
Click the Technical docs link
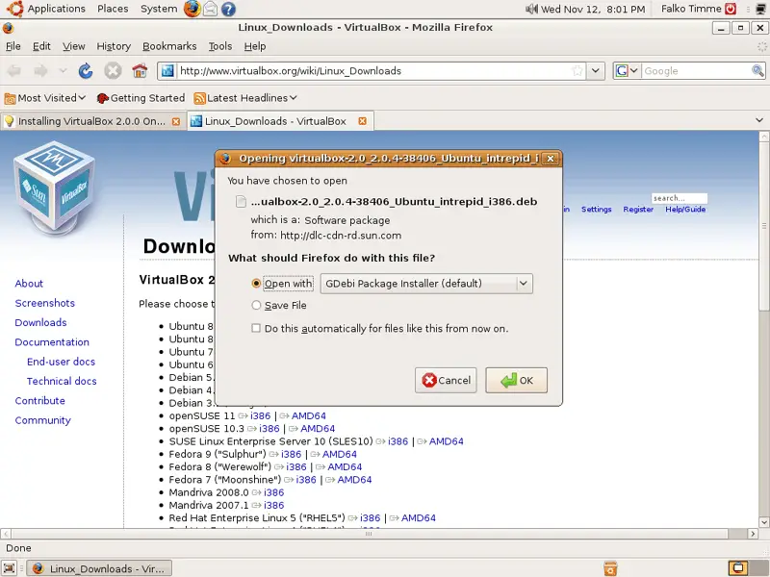coord(62,381)
